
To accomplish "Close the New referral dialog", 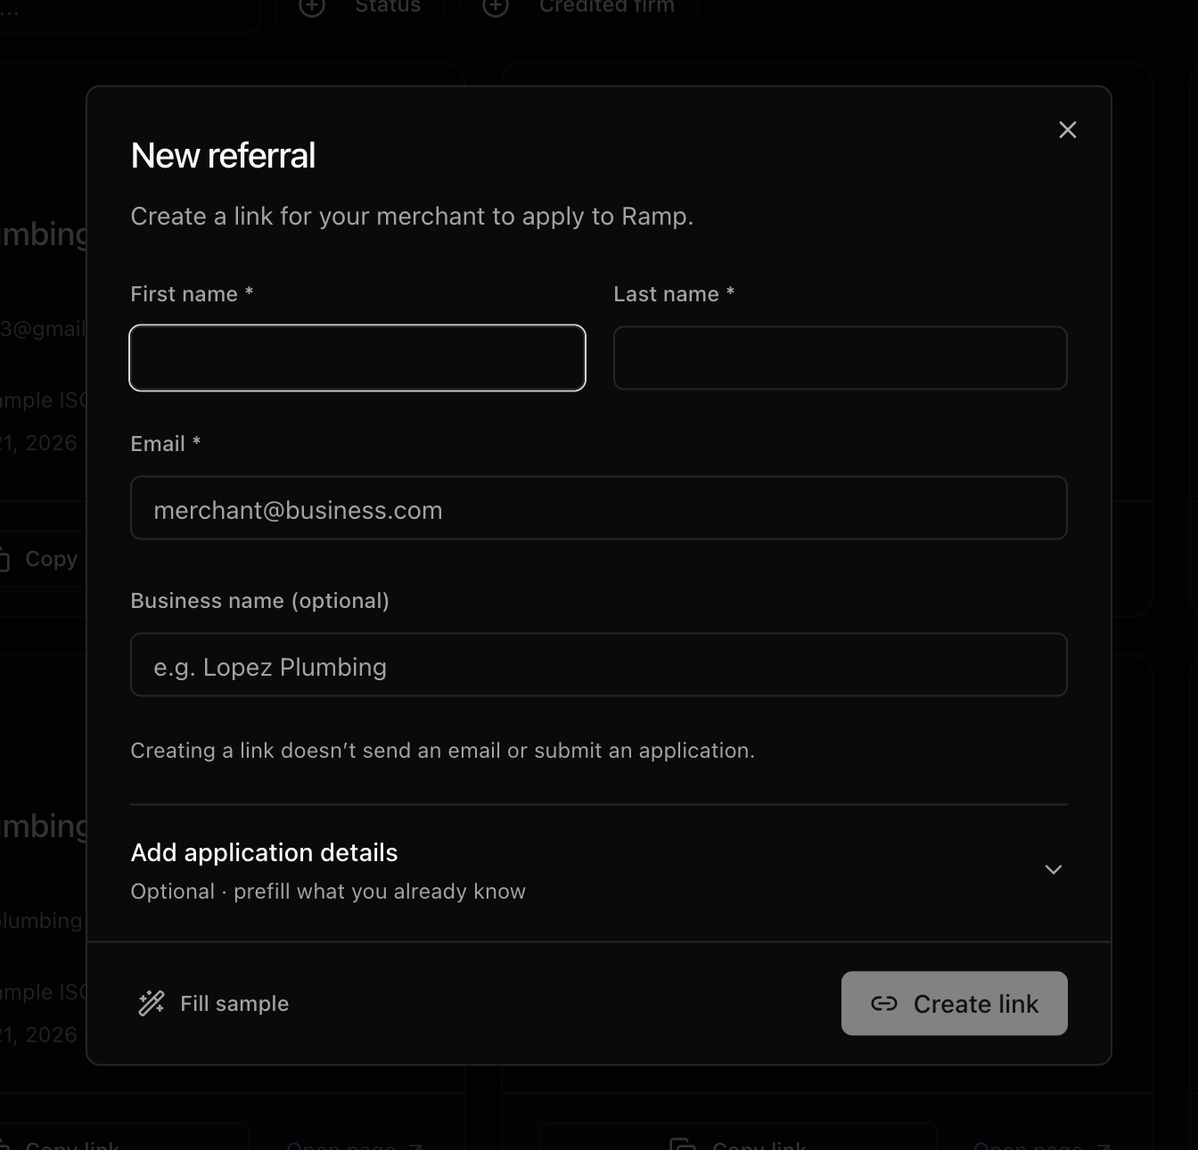I will tap(1067, 130).
